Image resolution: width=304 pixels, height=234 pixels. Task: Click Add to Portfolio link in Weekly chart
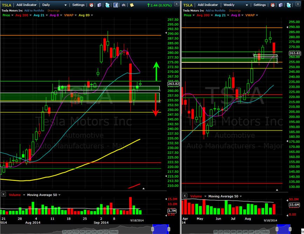click(215, 11)
